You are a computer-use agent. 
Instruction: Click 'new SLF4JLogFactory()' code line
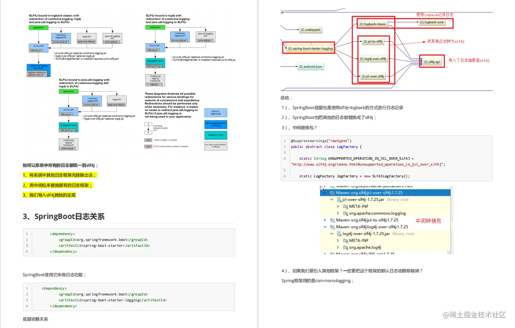(x=354, y=176)
